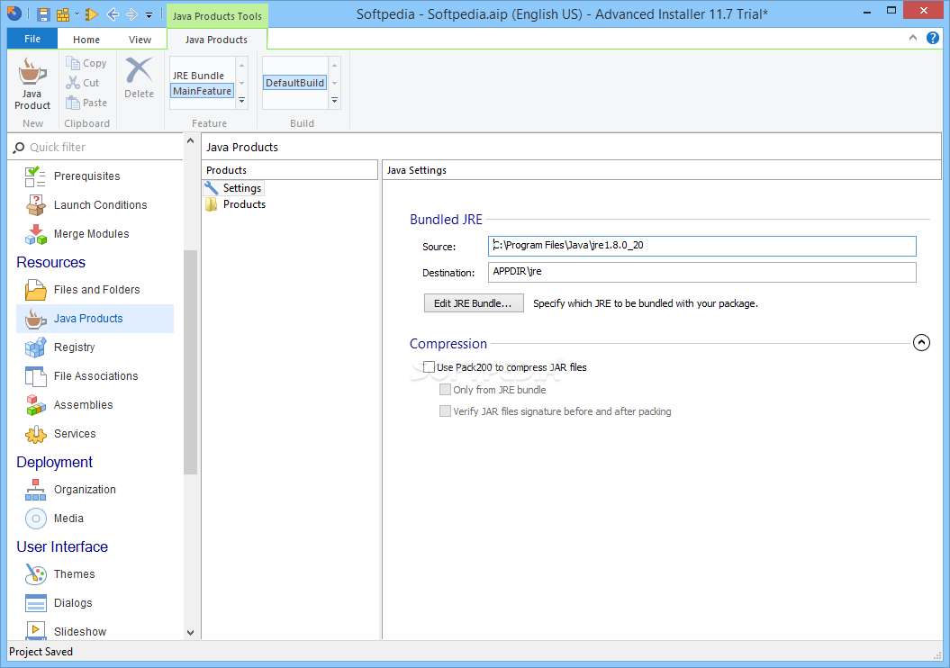Click the Back arrow in quick access toolbar
Screen dimensions: 950x668
point(113,14)
